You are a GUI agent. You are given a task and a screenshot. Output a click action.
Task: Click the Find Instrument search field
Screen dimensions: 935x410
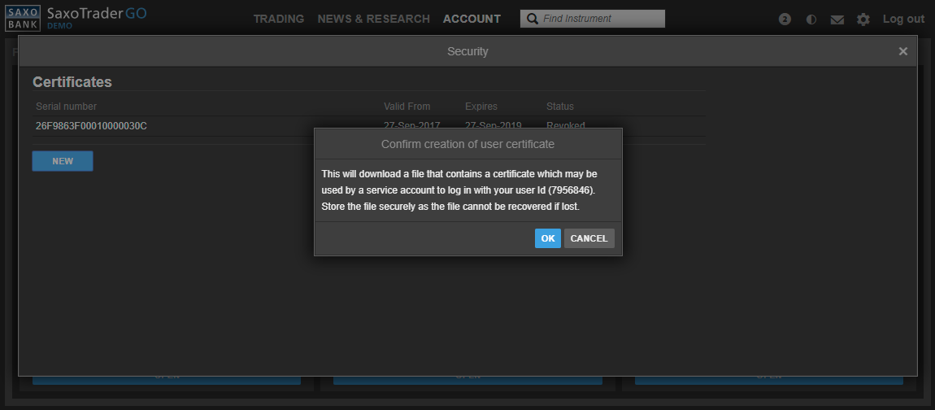point(602,19)
